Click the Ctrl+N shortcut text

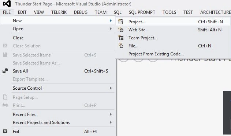click(205, 46)
